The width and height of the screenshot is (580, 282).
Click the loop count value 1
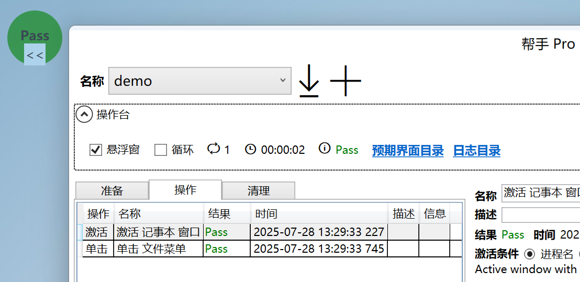click(x=227, y=150)
